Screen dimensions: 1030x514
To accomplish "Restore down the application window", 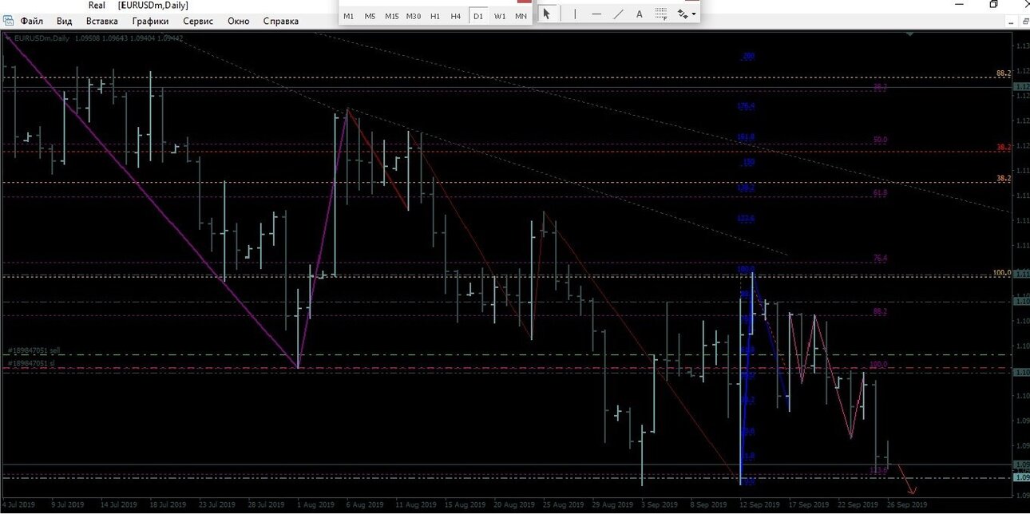I will 993,5.
